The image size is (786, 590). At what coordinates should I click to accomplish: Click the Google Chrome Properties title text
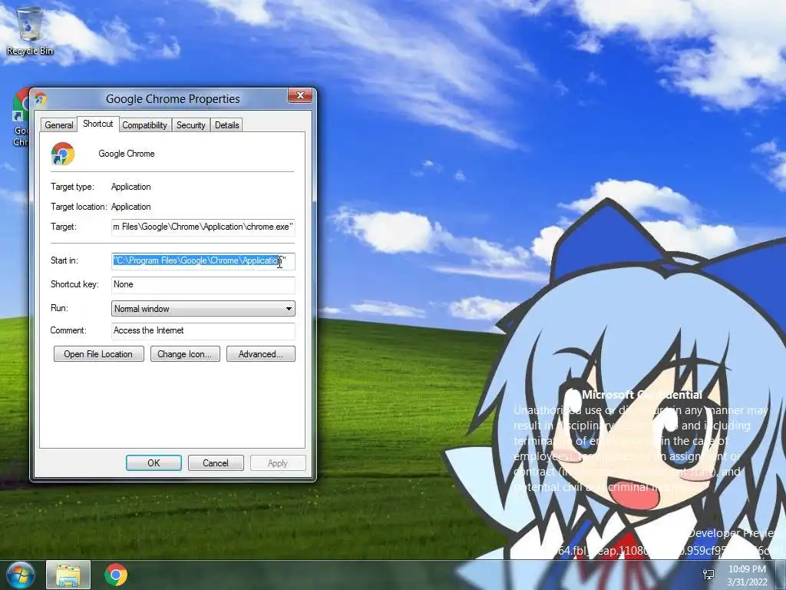click(173, 99)
